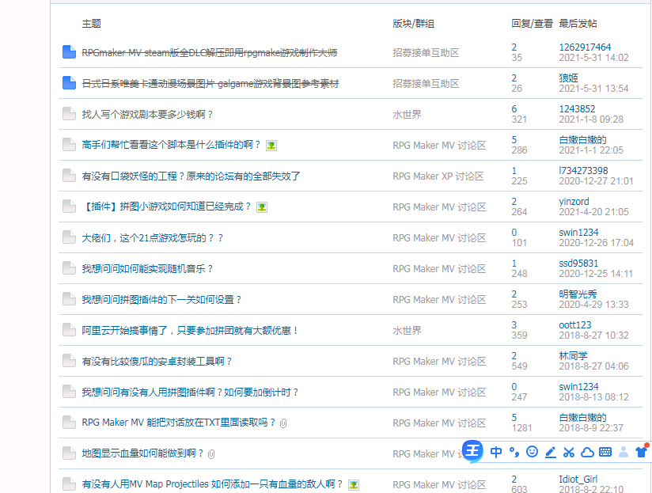Open handwriting pen tool in IME bar
The width and height of the screenshot is (652, 493).
coord(551,453)
